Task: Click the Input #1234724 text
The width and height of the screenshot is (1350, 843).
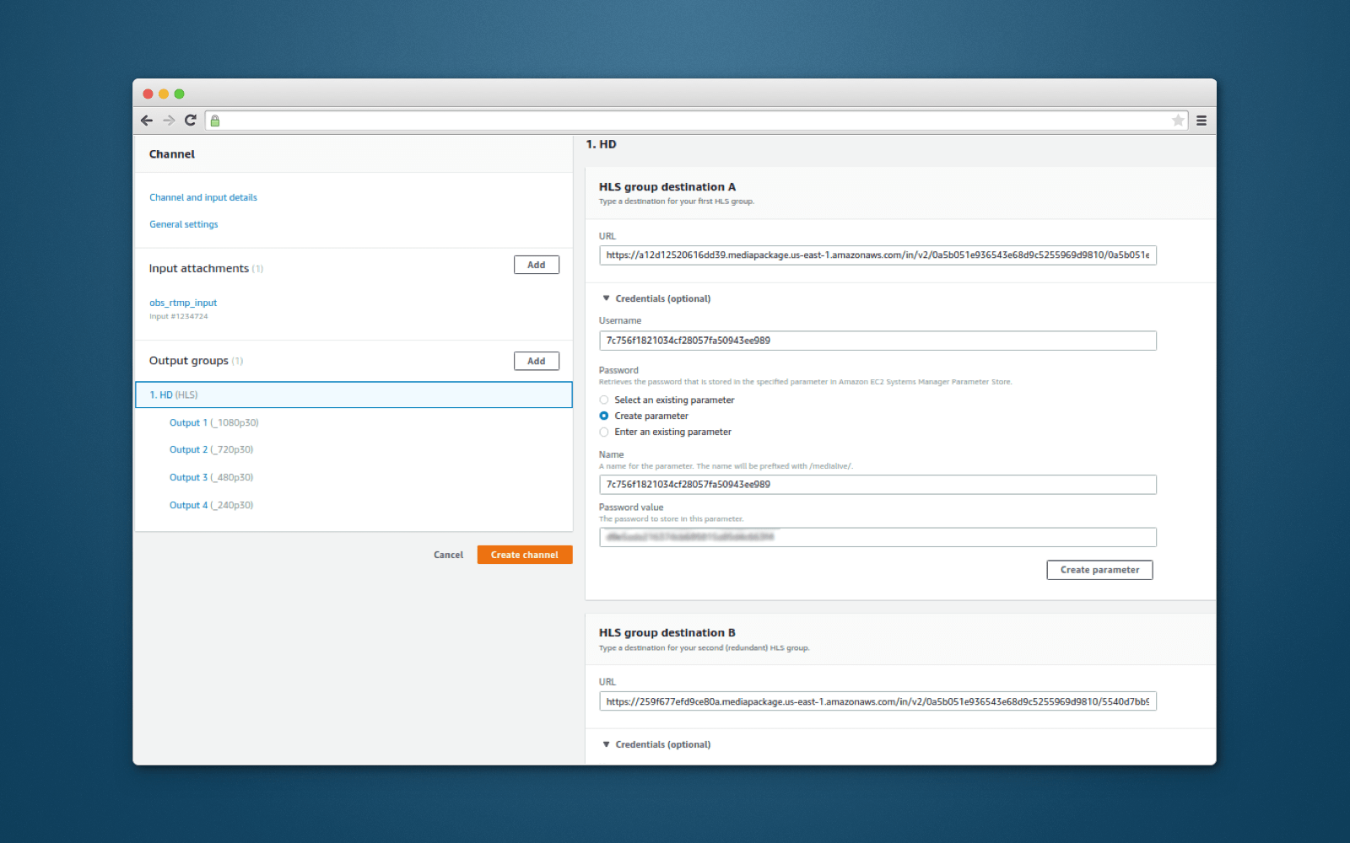Action: (179, 317)
